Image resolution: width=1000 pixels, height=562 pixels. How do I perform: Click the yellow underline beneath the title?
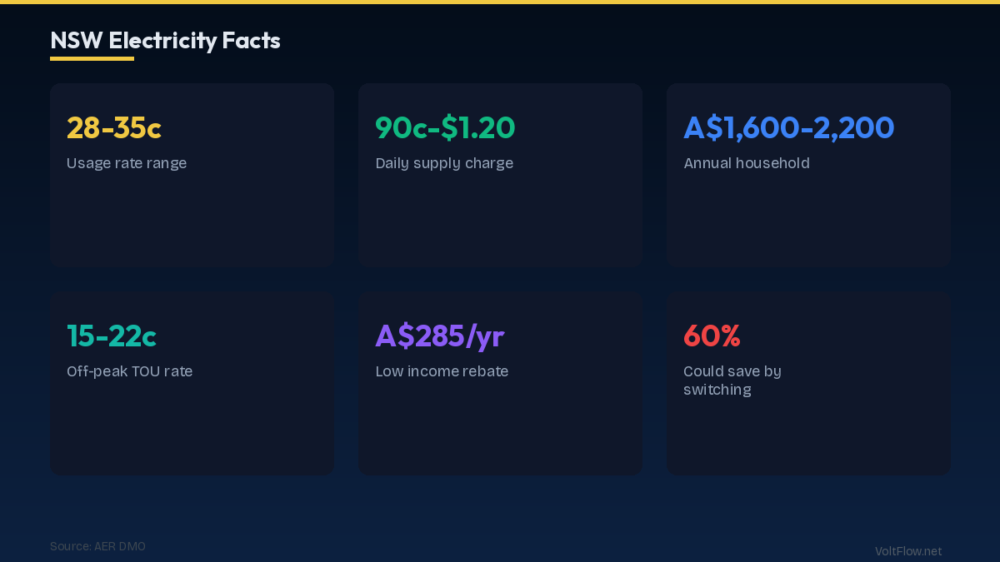tap(92, 59)
